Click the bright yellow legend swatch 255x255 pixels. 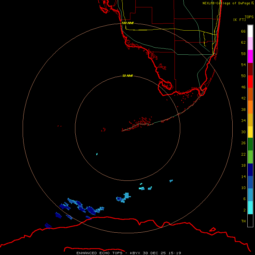250,132
